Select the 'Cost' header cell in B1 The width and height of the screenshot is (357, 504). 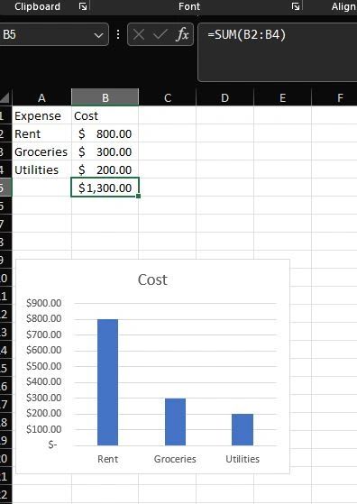pos(105,115)
